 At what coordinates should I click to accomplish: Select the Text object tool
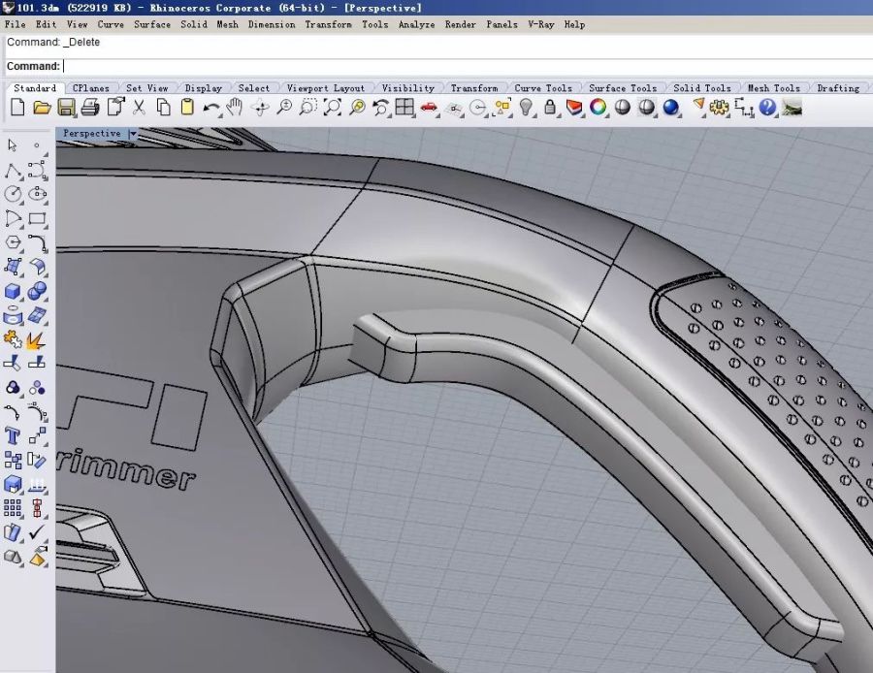click(13, 435)
